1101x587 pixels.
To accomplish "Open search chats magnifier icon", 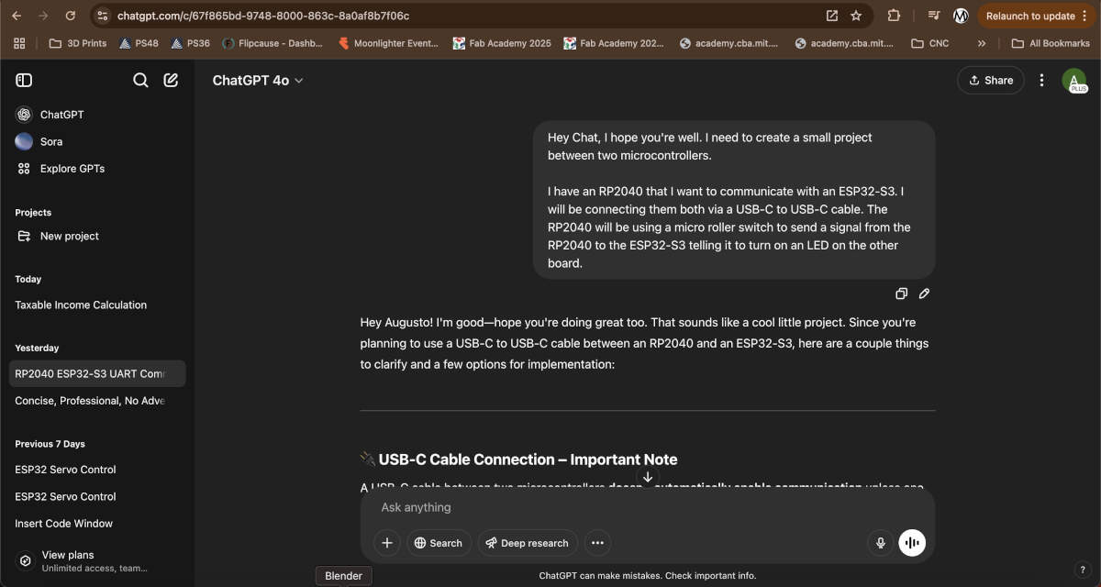I will (x=140, y=81).
